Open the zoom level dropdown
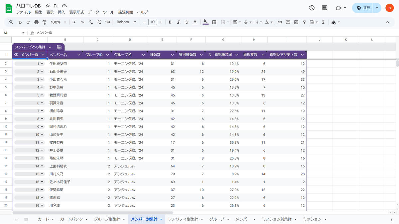399x224 pixels. [59, 22]
